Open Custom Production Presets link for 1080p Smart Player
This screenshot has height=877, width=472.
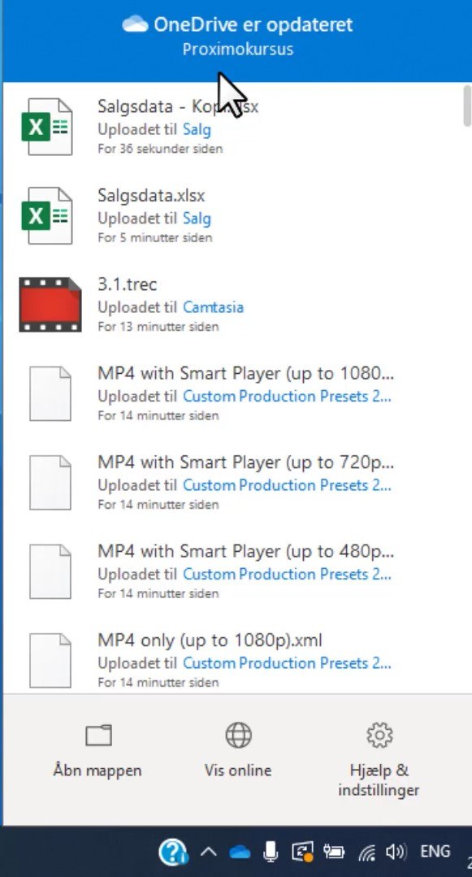click(x=287, y=396)
